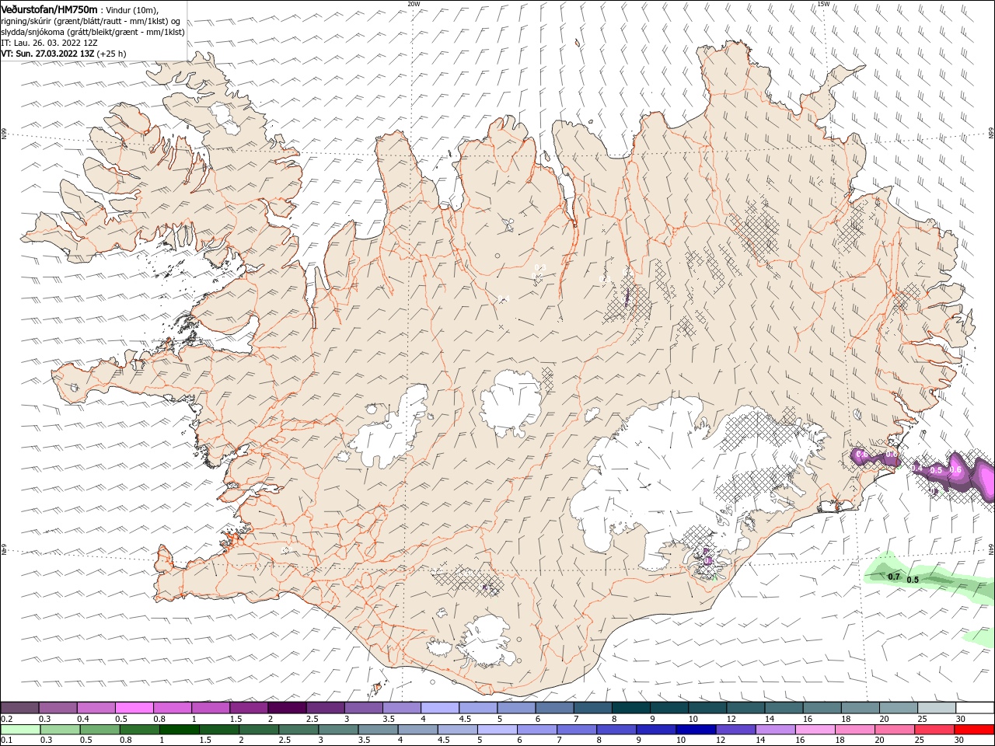Click the '0.6' value in the purple snow area

956,469
